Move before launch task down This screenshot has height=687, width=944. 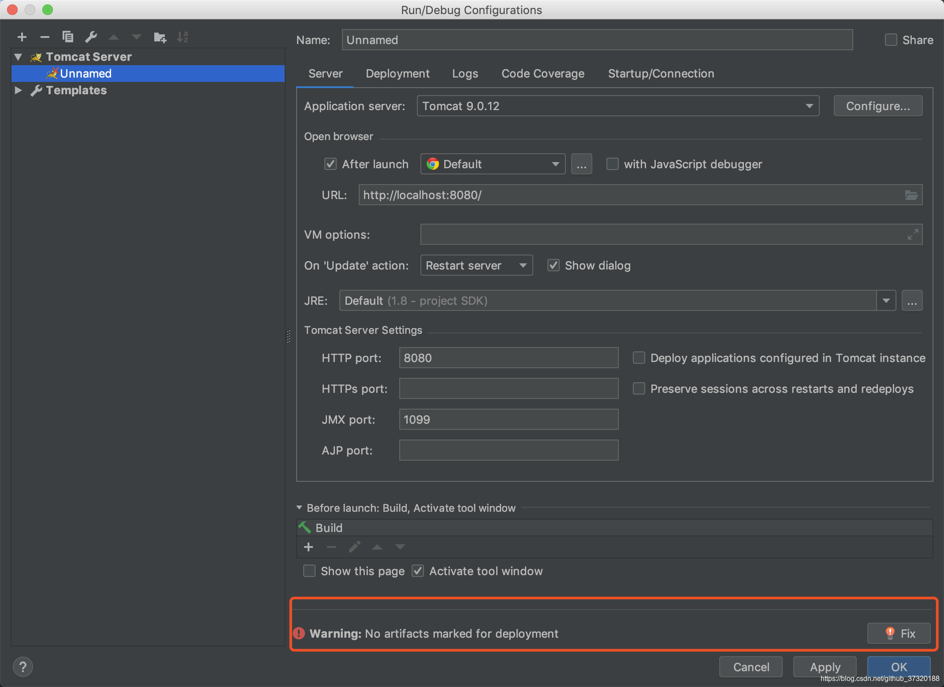point(400,547)
